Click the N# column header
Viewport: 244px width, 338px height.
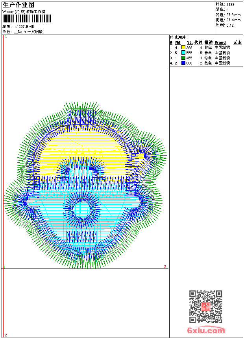(178, 42)
